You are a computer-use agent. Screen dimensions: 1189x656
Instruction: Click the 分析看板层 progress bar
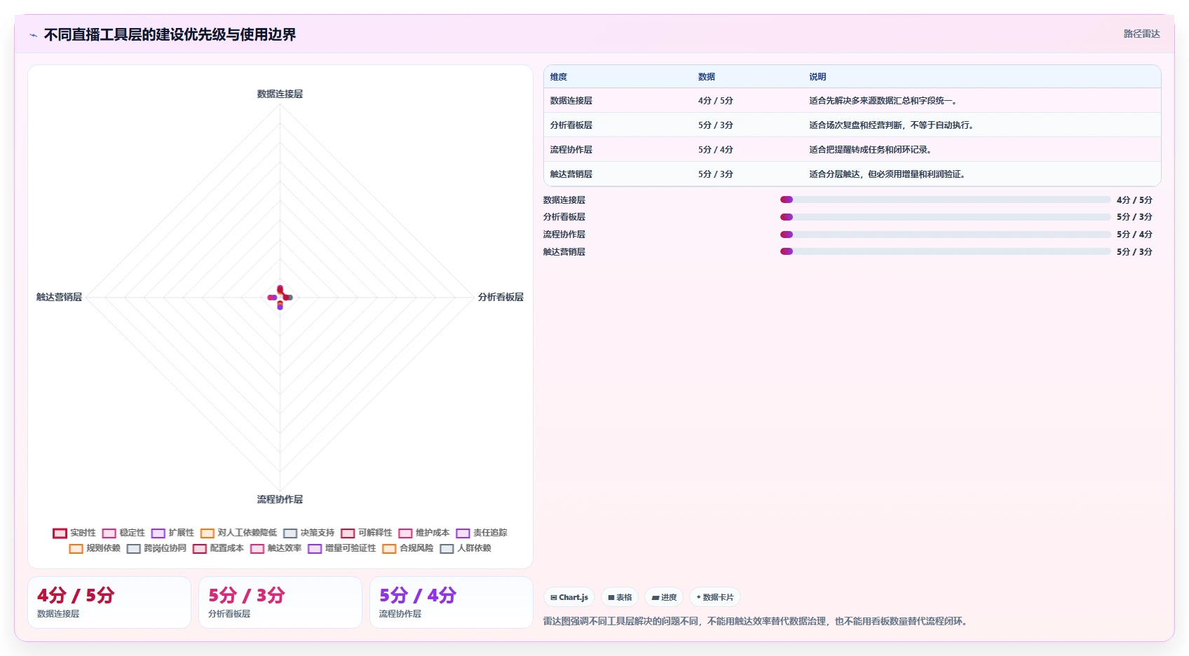[945, 217]
